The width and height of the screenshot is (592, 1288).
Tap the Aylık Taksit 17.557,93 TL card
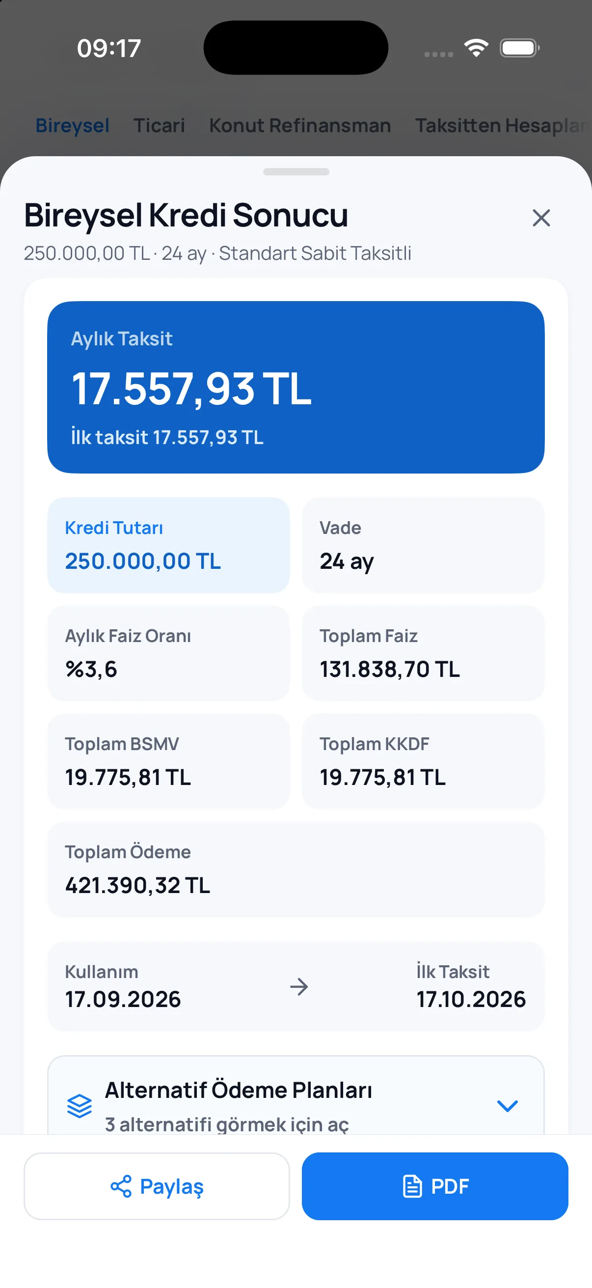(x=296, y=387)
